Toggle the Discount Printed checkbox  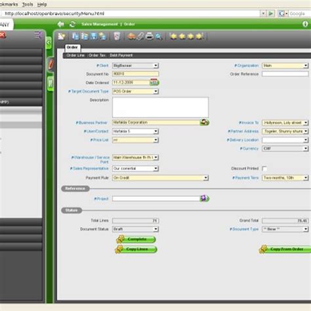coord(264,169)
